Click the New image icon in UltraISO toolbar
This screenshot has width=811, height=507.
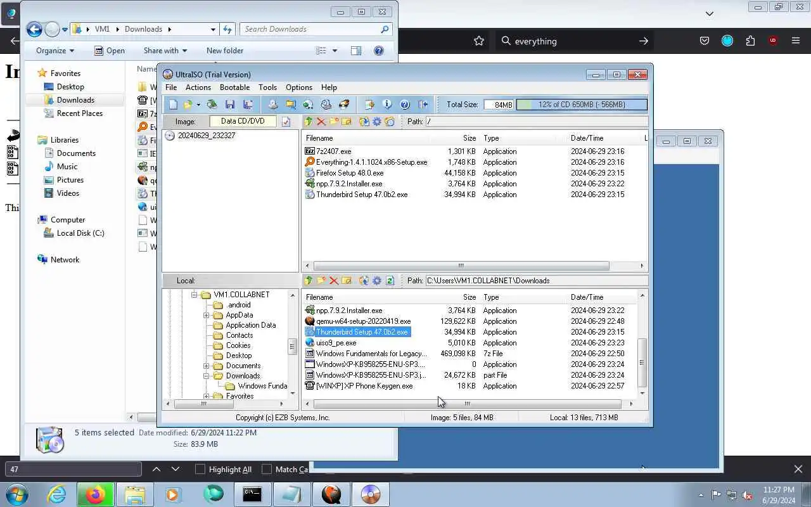[173, 105]
